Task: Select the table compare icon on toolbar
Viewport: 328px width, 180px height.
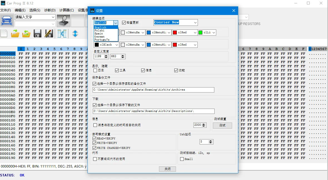Action: tap(62, 33)
